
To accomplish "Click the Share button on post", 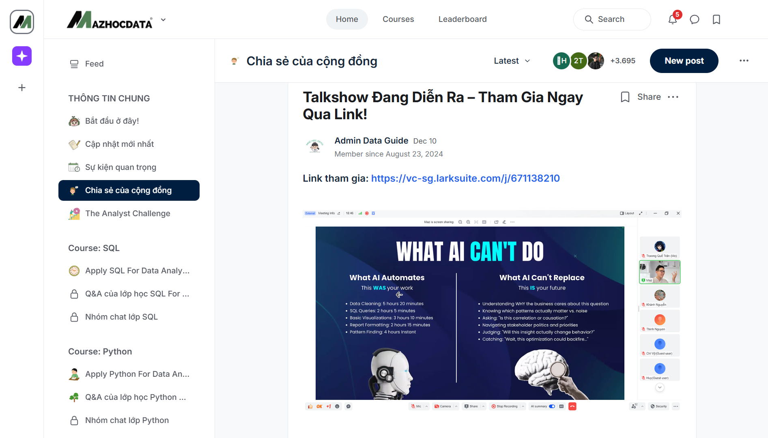I will (649, 97).
